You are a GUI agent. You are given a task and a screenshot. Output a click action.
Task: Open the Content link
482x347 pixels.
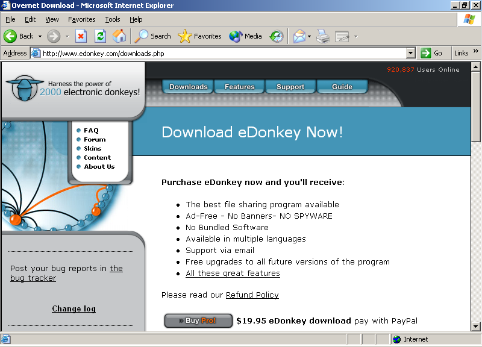tap(97, 157)
